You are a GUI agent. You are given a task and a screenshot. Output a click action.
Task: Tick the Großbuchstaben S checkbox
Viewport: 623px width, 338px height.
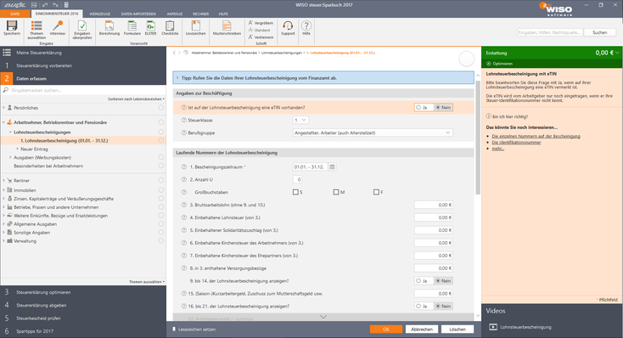coord(295,192)
